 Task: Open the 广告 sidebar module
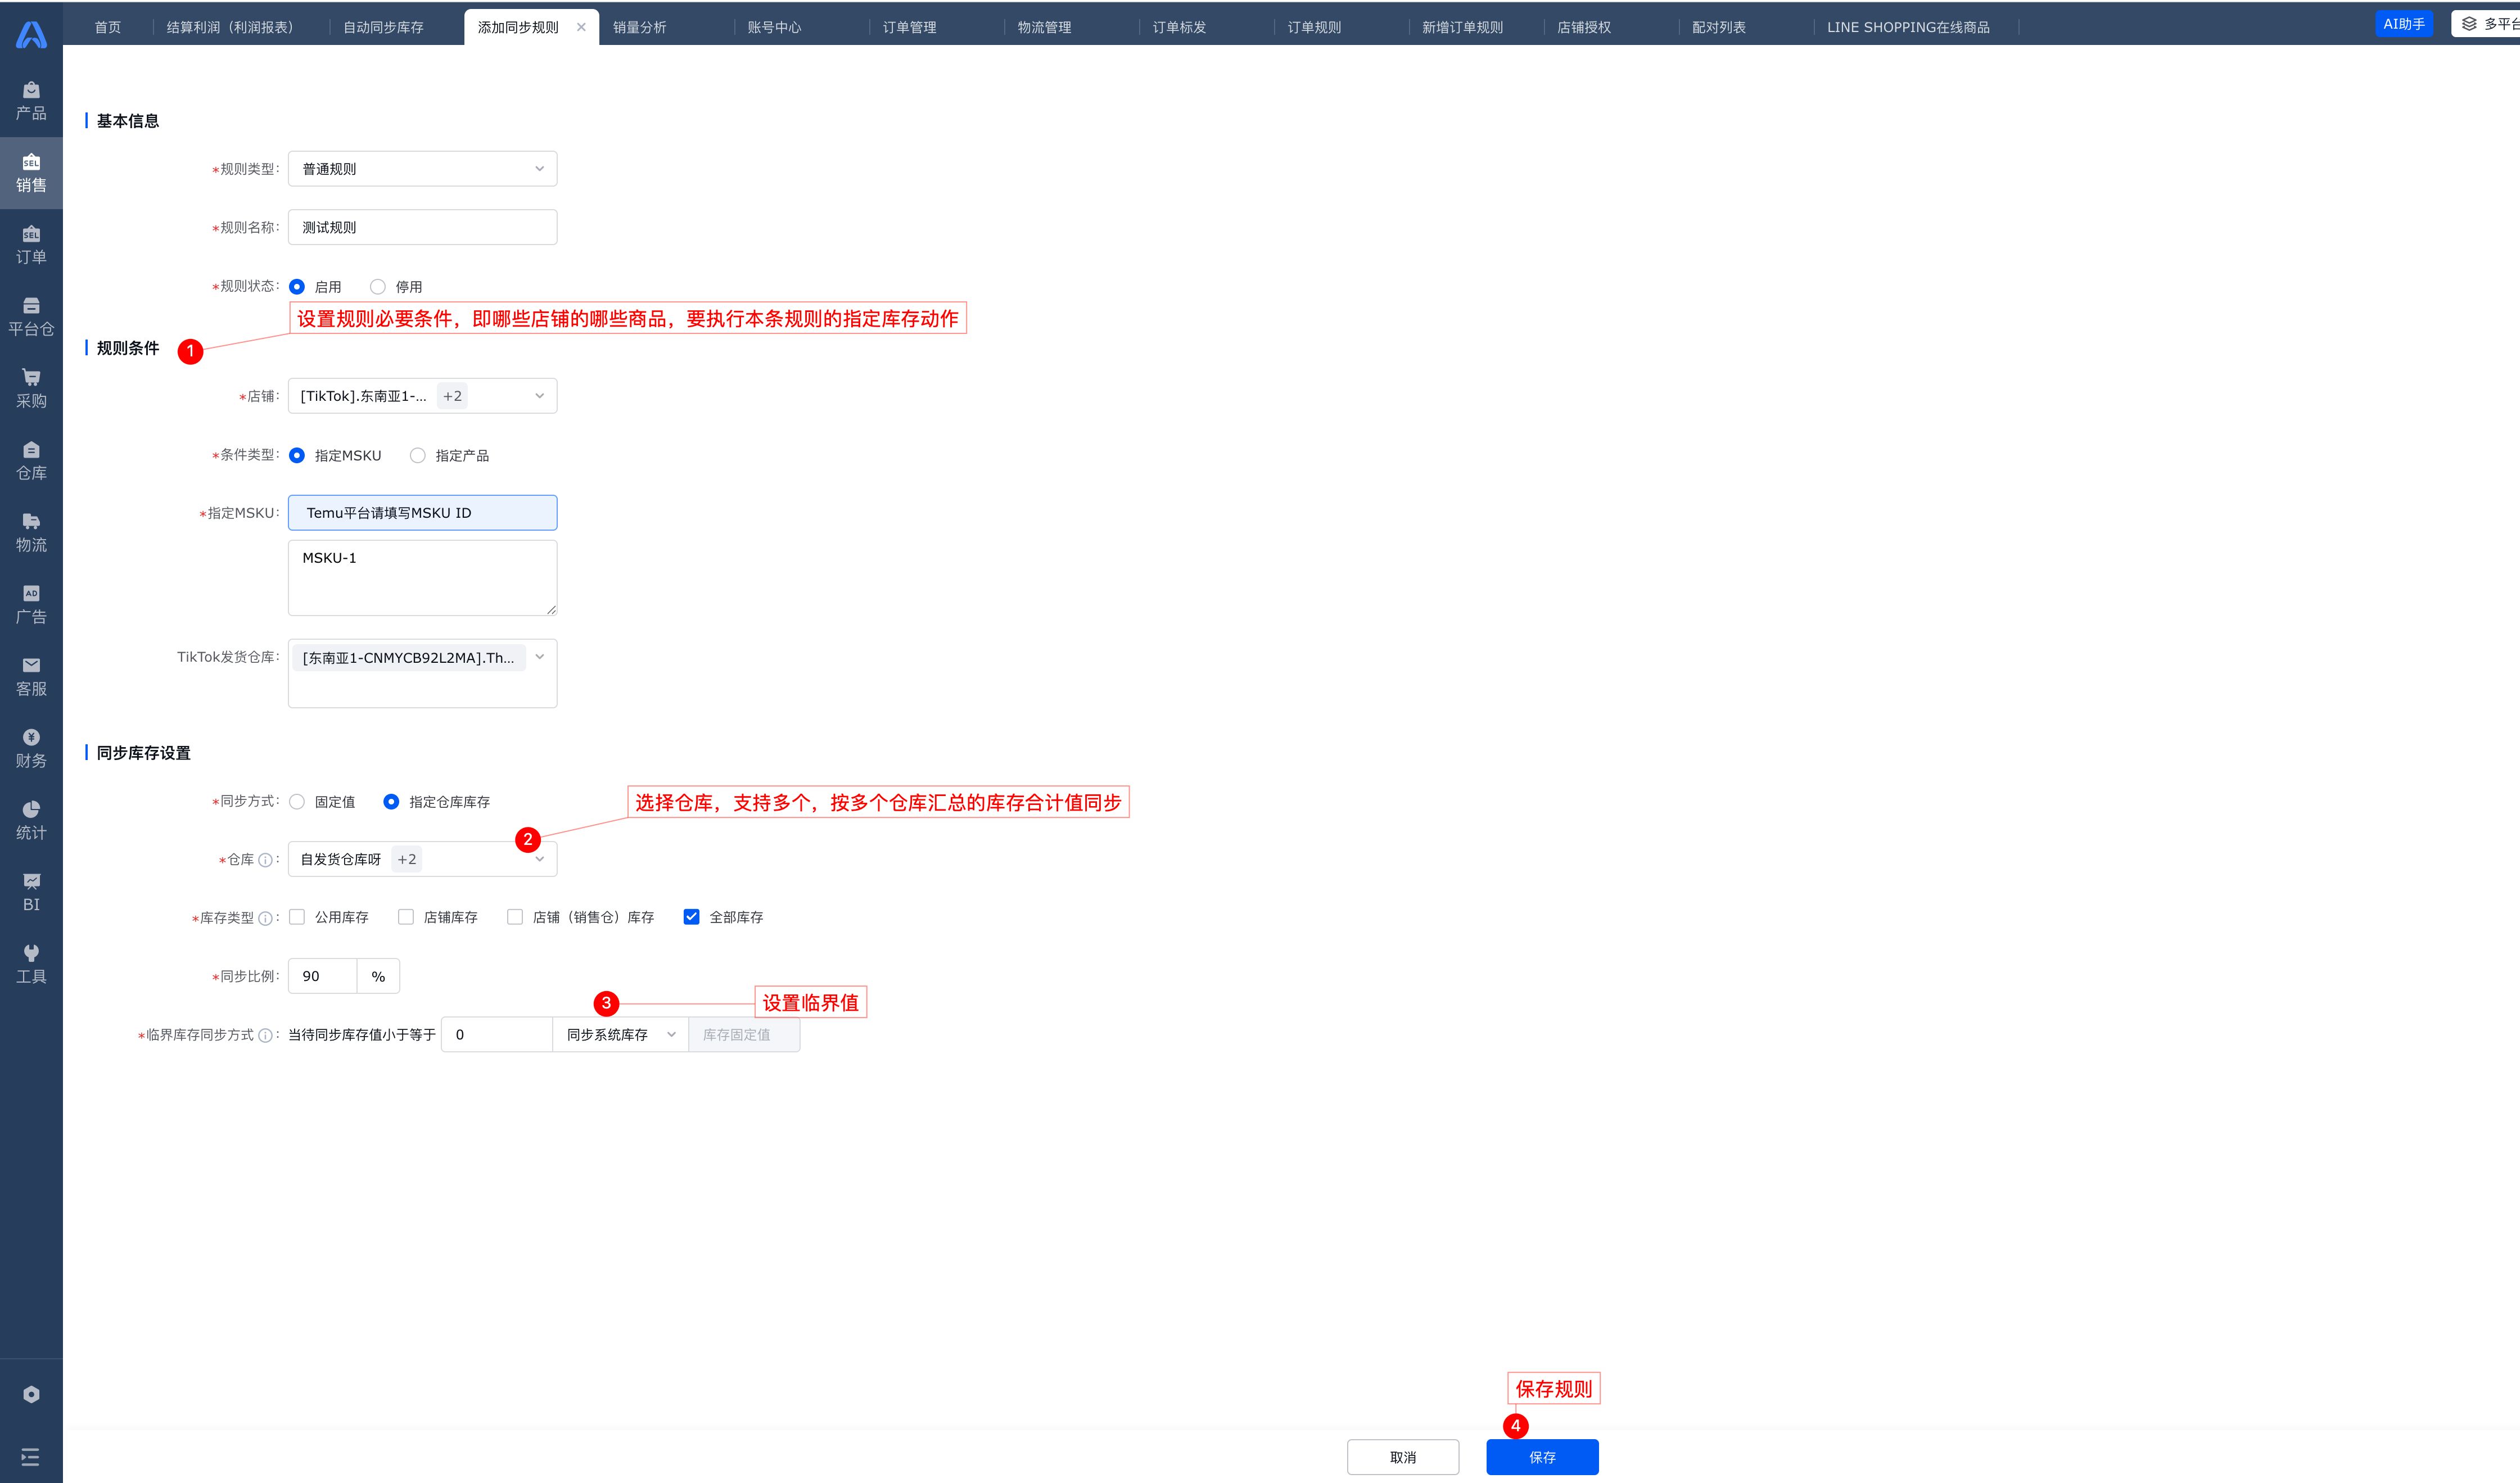pyautogui.click(x=31, y=605)
